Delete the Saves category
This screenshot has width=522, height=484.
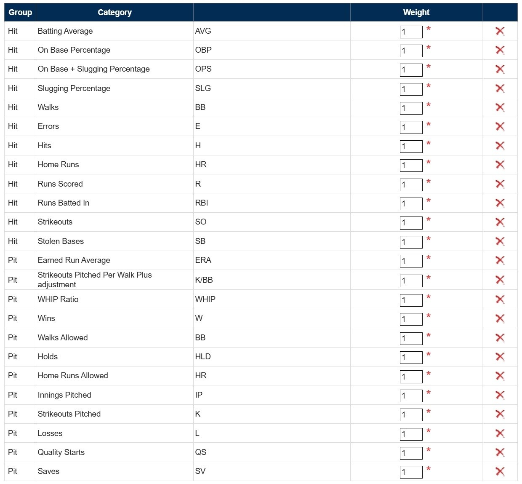click(500, 471)
